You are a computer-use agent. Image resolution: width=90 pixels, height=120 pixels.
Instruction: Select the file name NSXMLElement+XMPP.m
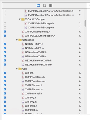tap(38, 65)
